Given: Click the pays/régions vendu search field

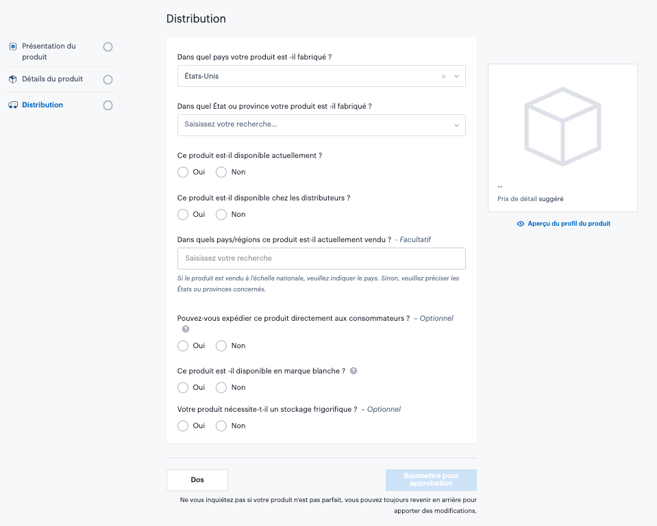Looking at the screenshot, I should pyautogui.click(x=321, y=259).
